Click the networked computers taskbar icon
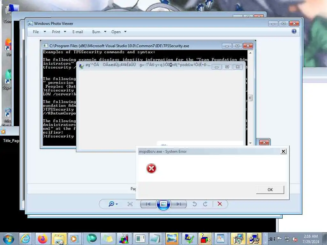The width and height of the screenshot is (327, 245). coord(254,239)
